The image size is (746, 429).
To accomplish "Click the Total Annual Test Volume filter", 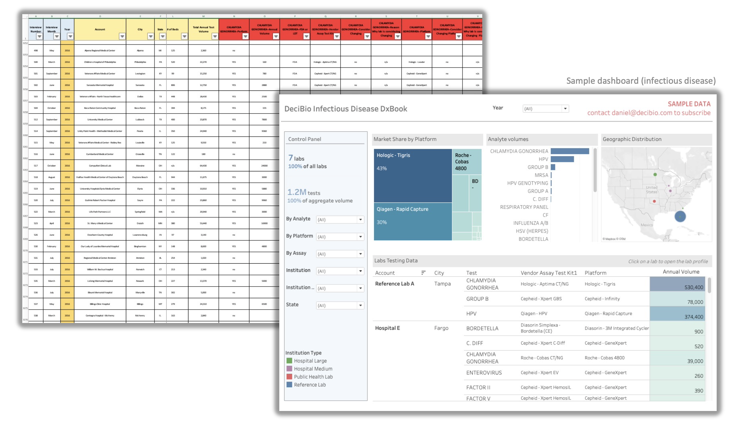I will [x=215, y=36].
